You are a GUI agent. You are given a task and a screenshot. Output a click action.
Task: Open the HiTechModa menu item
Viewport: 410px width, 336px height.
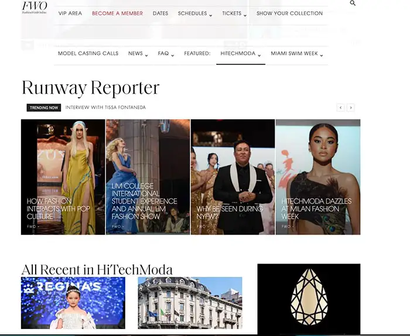point(240,54)
